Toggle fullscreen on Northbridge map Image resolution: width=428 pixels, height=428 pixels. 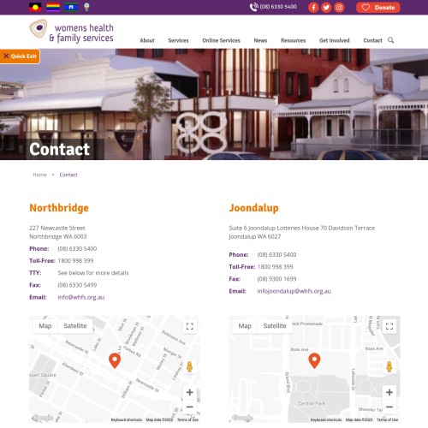click(x=190, y=326)
